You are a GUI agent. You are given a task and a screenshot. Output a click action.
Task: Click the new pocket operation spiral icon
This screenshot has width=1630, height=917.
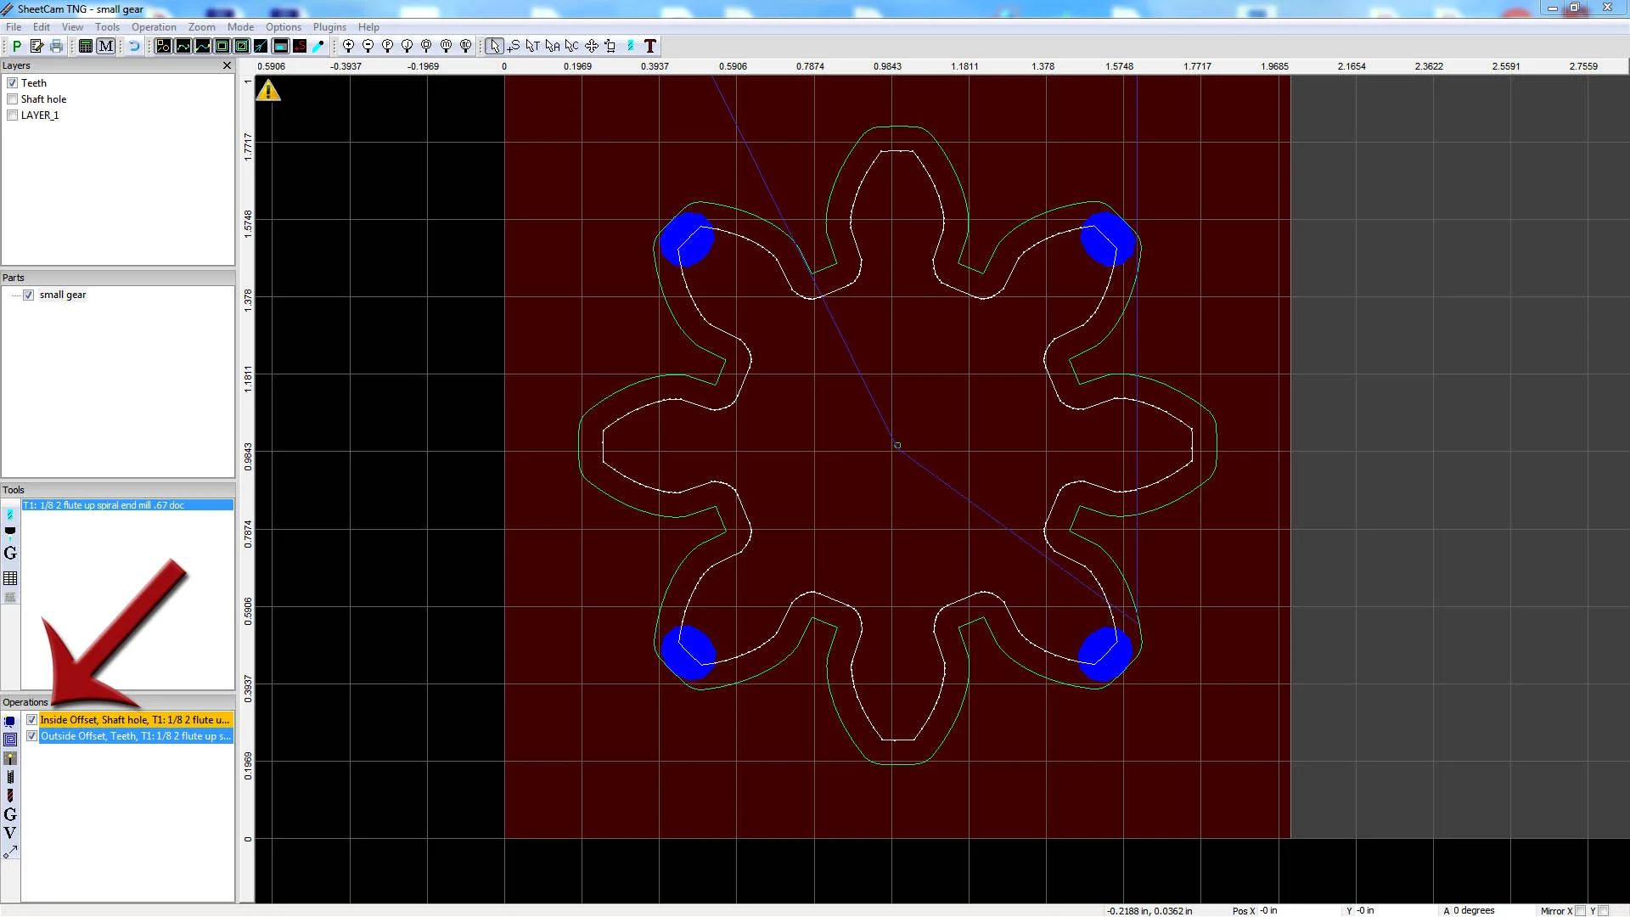(10, 740)
